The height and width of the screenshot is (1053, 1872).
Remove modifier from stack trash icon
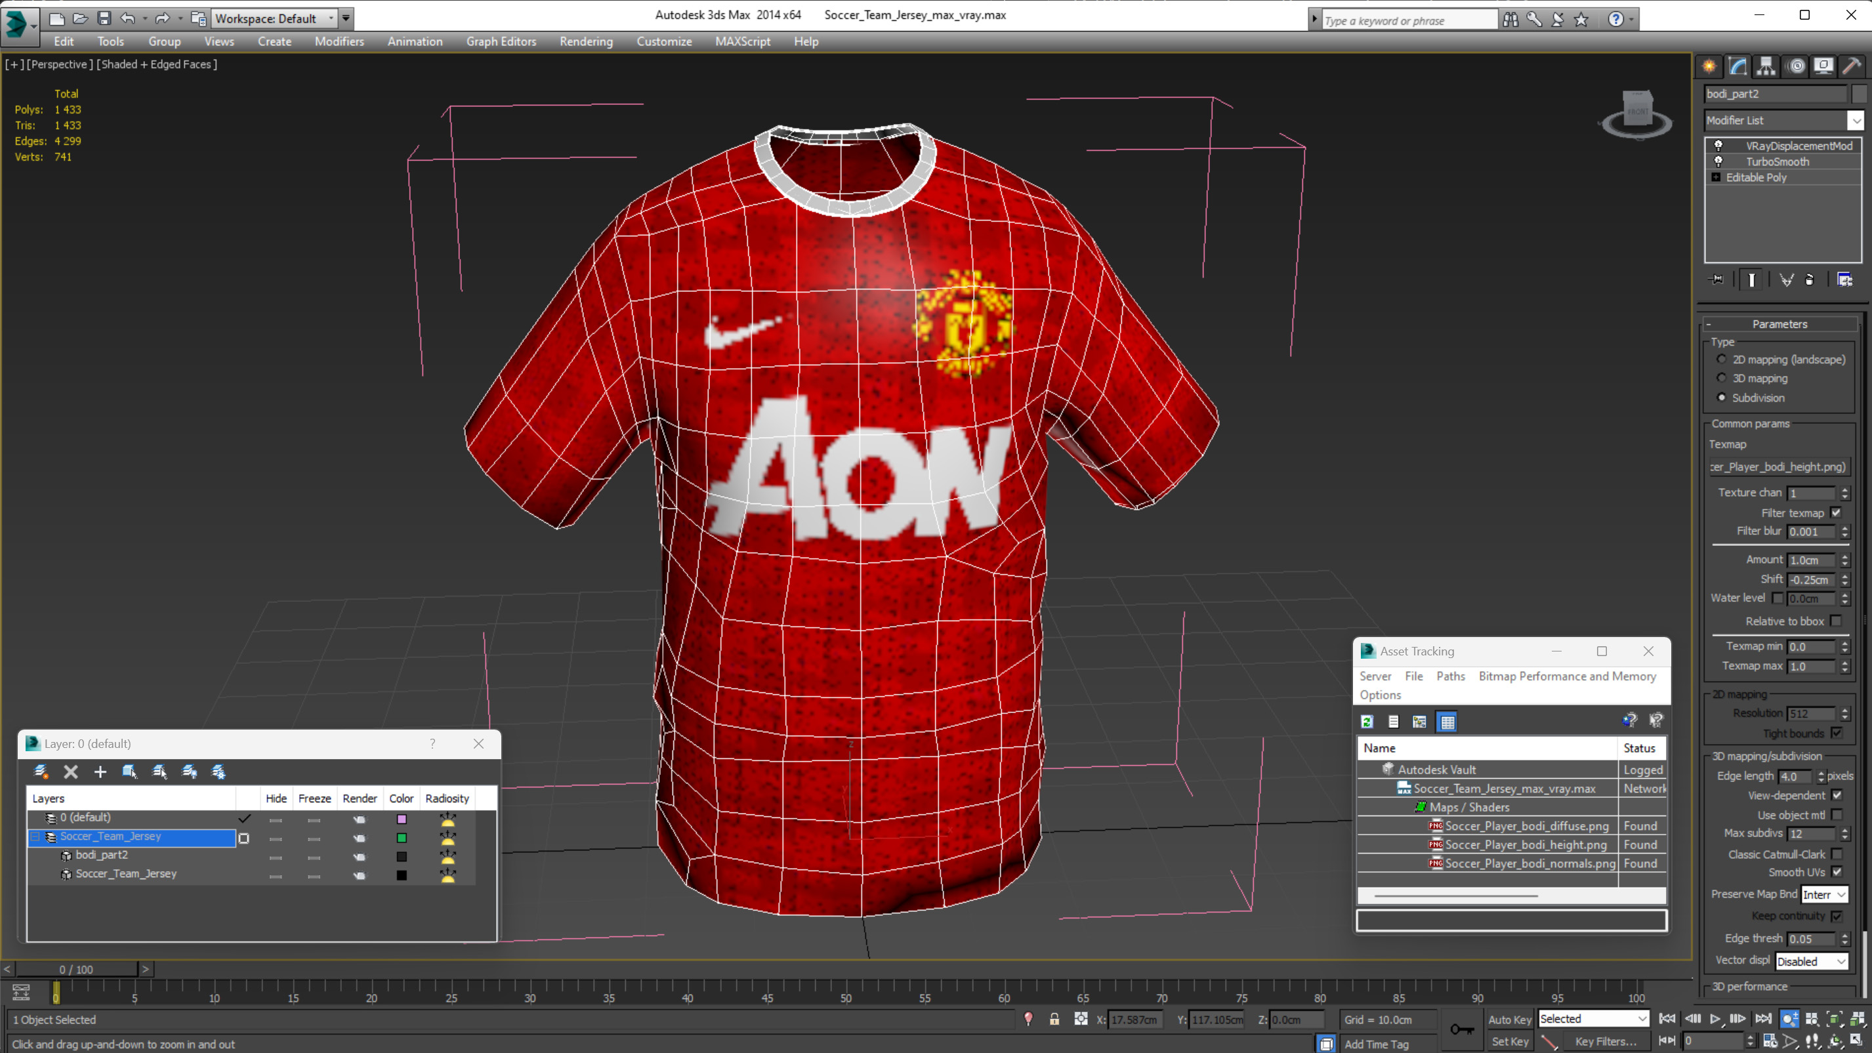click(1810, 279)
